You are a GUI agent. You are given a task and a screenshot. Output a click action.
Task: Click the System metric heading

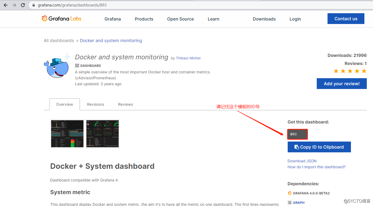tap(70, 192)
